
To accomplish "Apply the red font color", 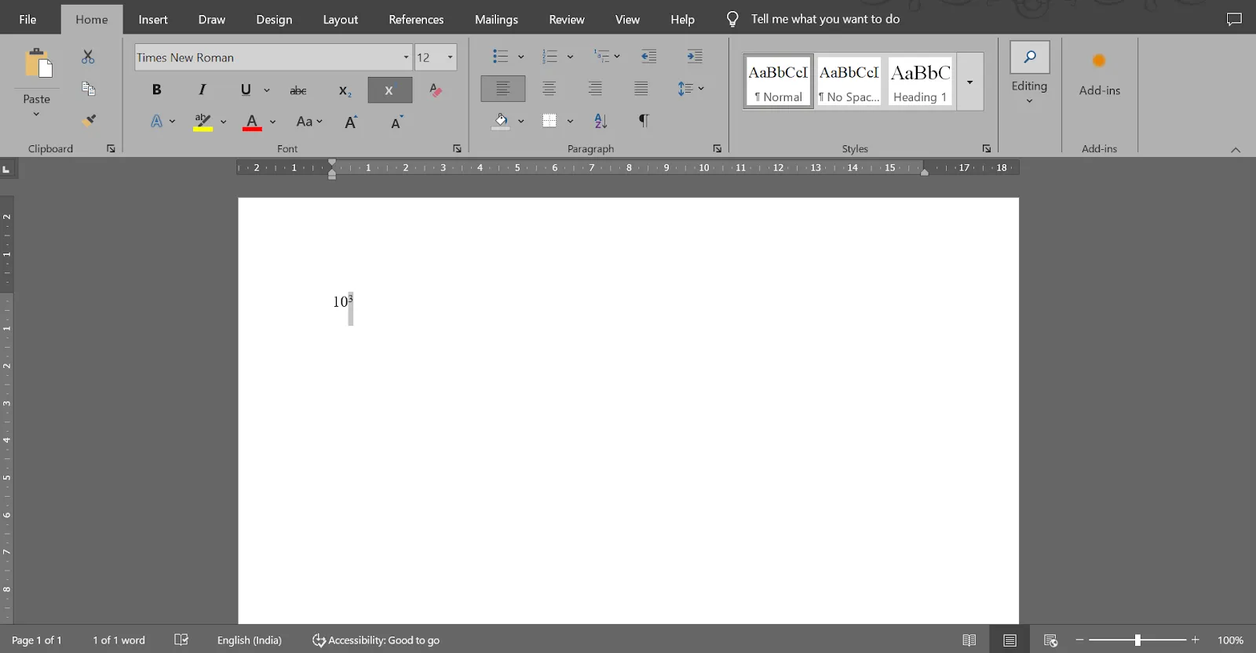I will point(252,122).
